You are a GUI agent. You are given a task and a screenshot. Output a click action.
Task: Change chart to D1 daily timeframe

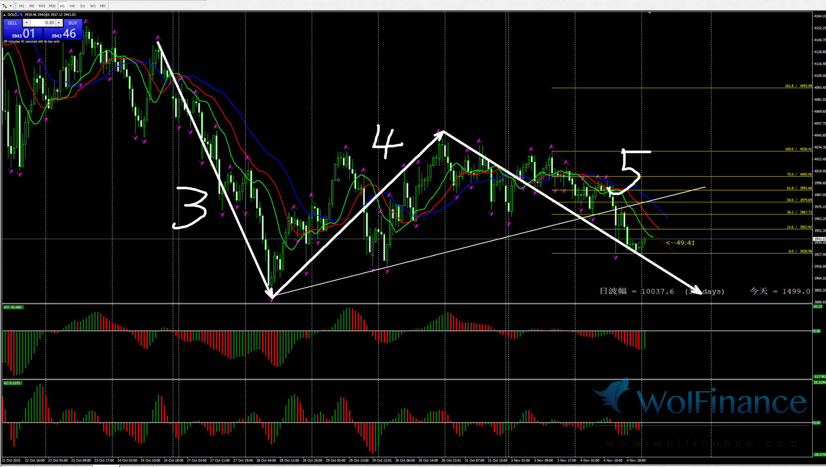tap(82, 6)
